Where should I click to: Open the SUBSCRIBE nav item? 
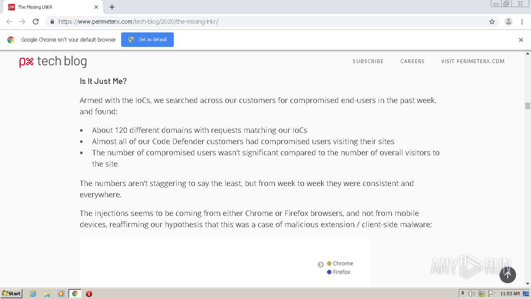(x=368, y=61)
